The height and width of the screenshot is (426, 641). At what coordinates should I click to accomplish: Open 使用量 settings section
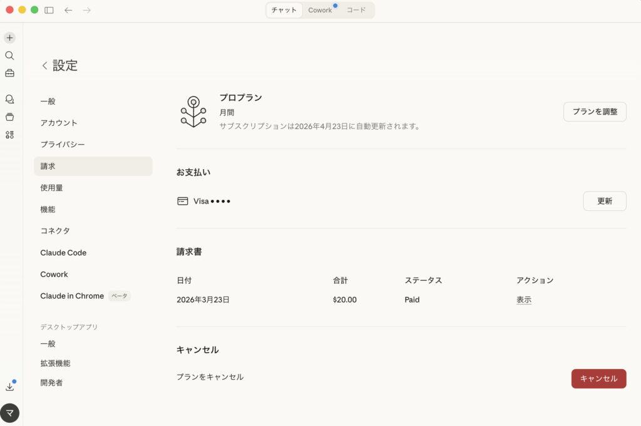(x=51, y=187)
